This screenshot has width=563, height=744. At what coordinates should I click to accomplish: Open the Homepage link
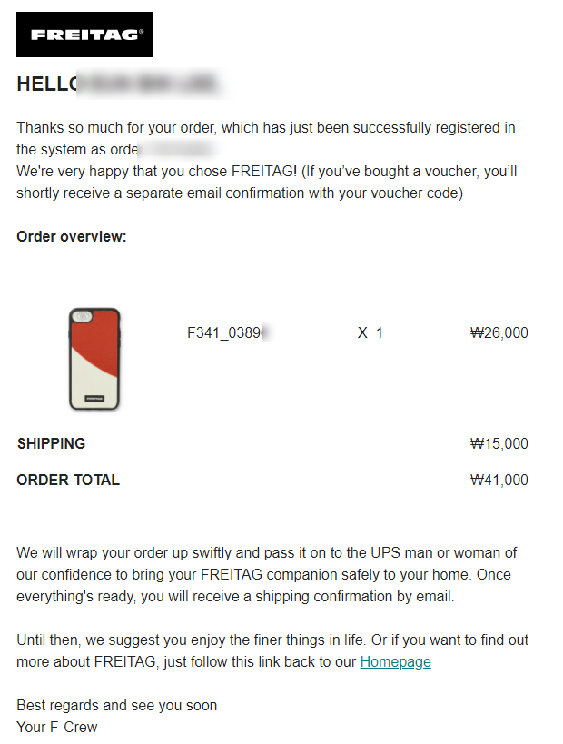[395, 661]
